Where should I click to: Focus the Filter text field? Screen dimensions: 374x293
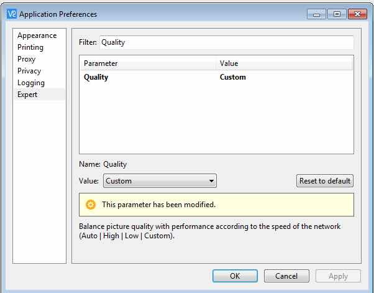pyautogui.click(x=226, y=42)
